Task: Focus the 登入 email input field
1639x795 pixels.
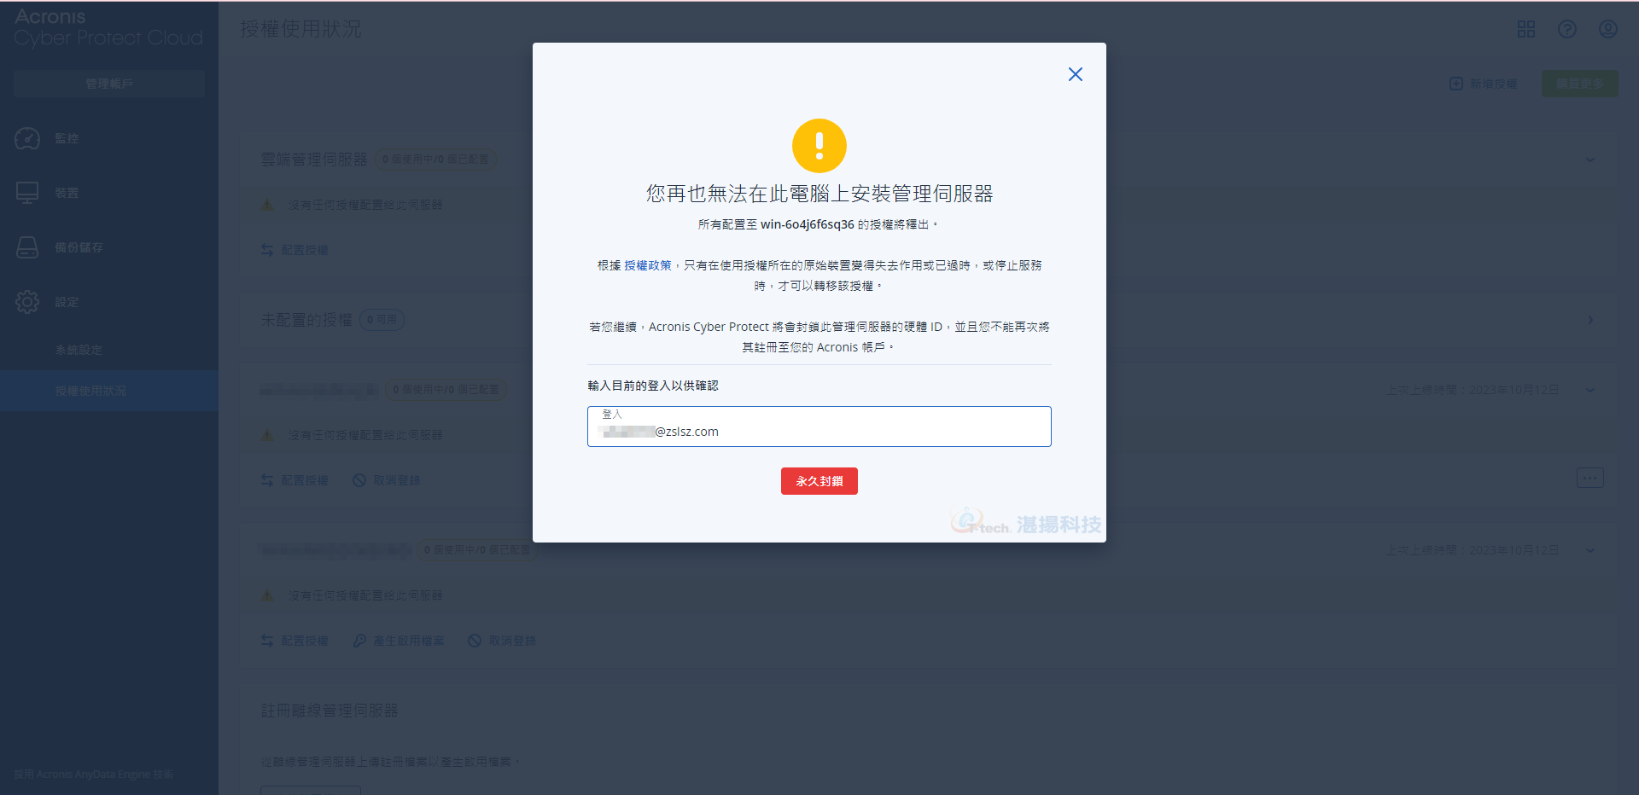Action: [819, 427]
